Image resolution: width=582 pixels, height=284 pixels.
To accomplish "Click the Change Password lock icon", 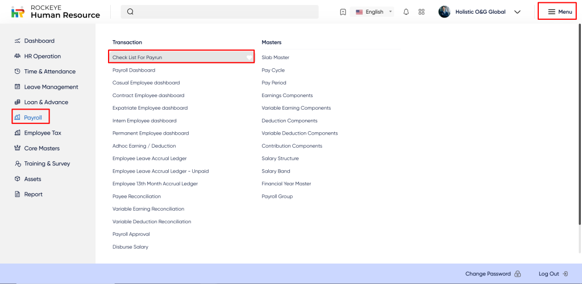I will 517,274.
